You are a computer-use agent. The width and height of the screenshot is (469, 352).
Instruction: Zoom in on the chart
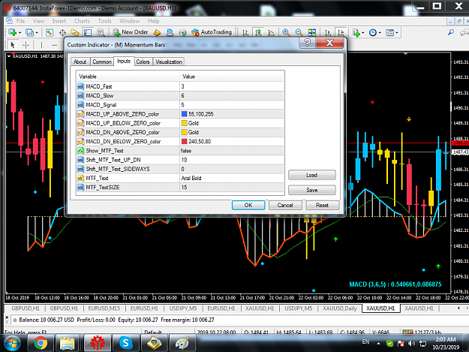tap(286, 32)
